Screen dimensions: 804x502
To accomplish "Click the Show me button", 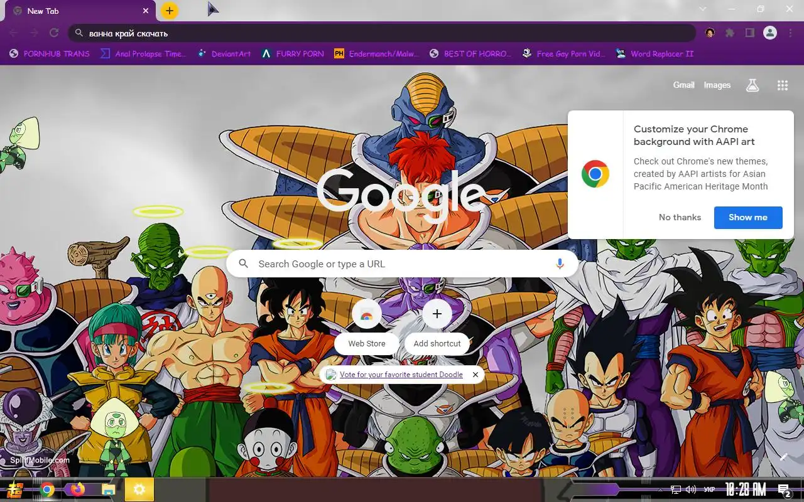I will [x=748, y=217].
